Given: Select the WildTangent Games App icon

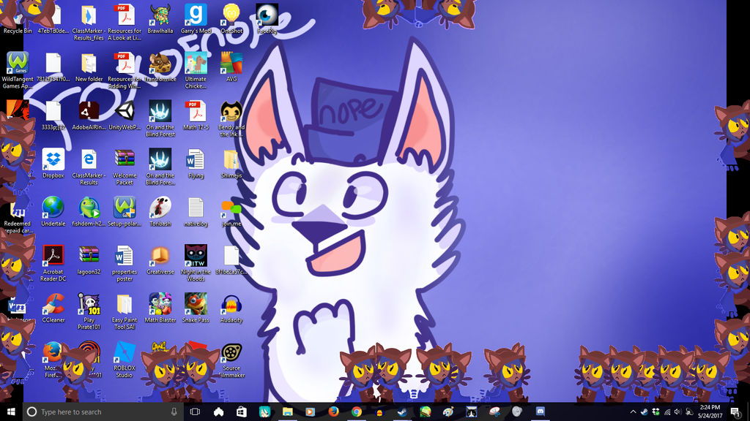Looking at the screenshot, I should click(18, 71).
